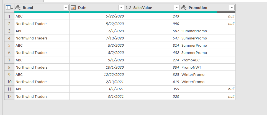
Task: Select the Date column header
Action: pyautogui.click(x=97, y=7)
